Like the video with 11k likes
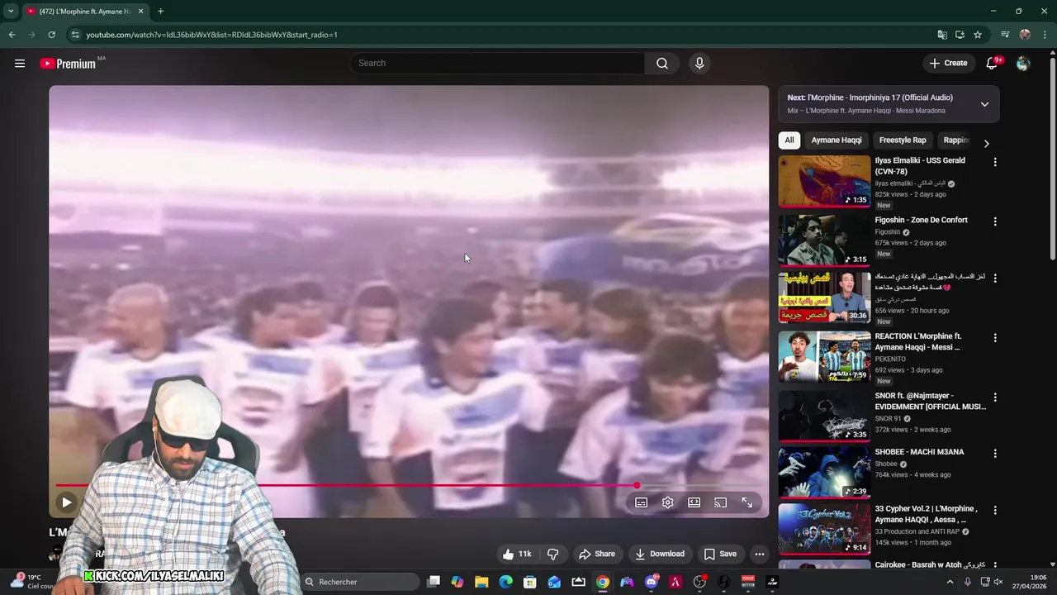Viewport: 1057px width, 595px height. (x=517, y=554)
